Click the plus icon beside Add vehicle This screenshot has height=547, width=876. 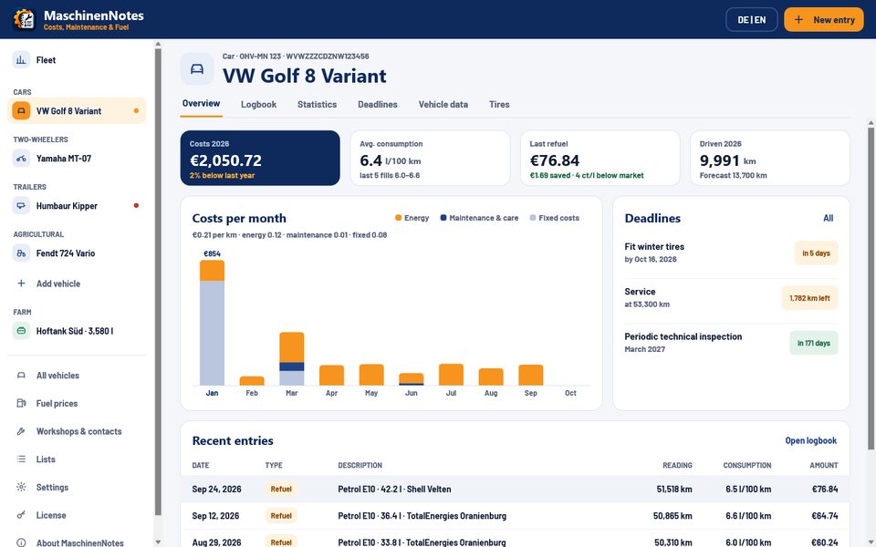[x=21, y=284]
